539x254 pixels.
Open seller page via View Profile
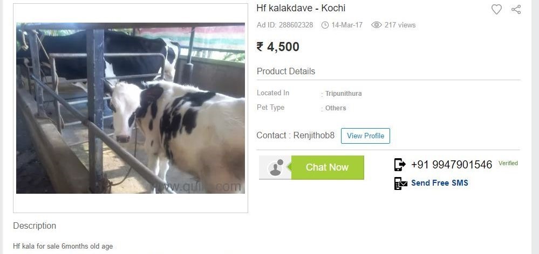[365, 136]
